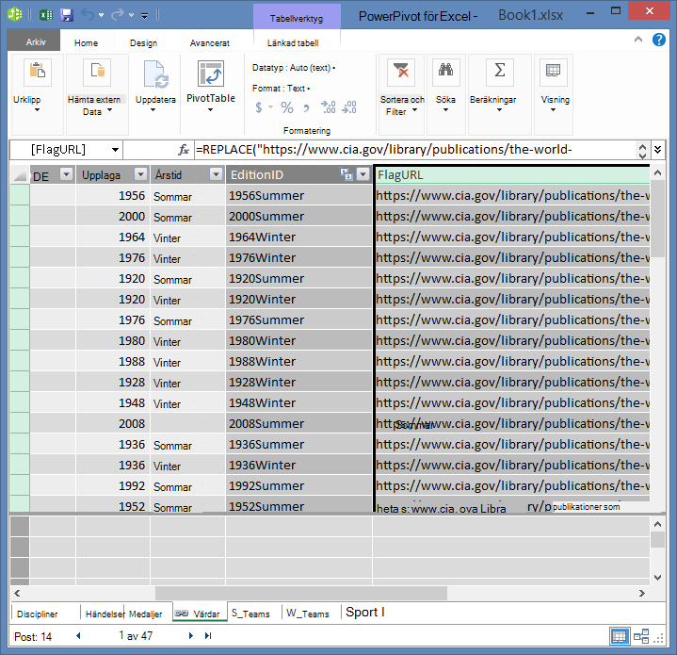Click the data grid scroll-up arrow

click(657, 172)
